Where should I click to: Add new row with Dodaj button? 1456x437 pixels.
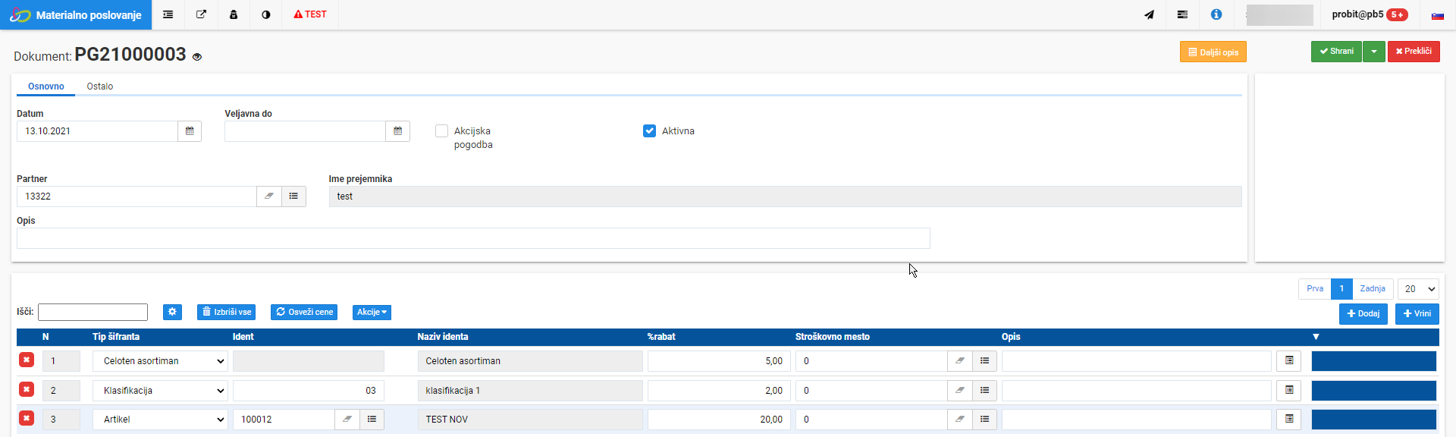1363,314
